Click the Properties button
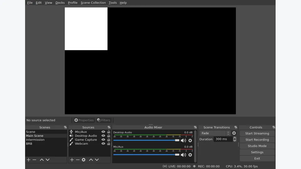The image size is (301, 169). (x=84, y=120)
